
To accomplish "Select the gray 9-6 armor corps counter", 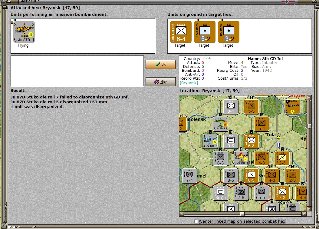I will (231, 141).
